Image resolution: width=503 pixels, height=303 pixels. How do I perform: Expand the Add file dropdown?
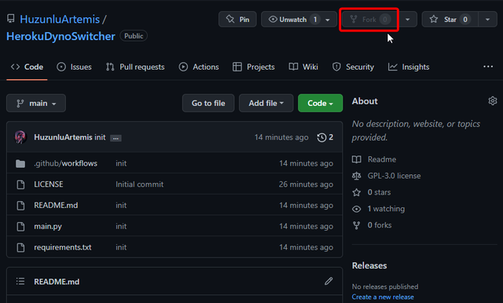266,103
